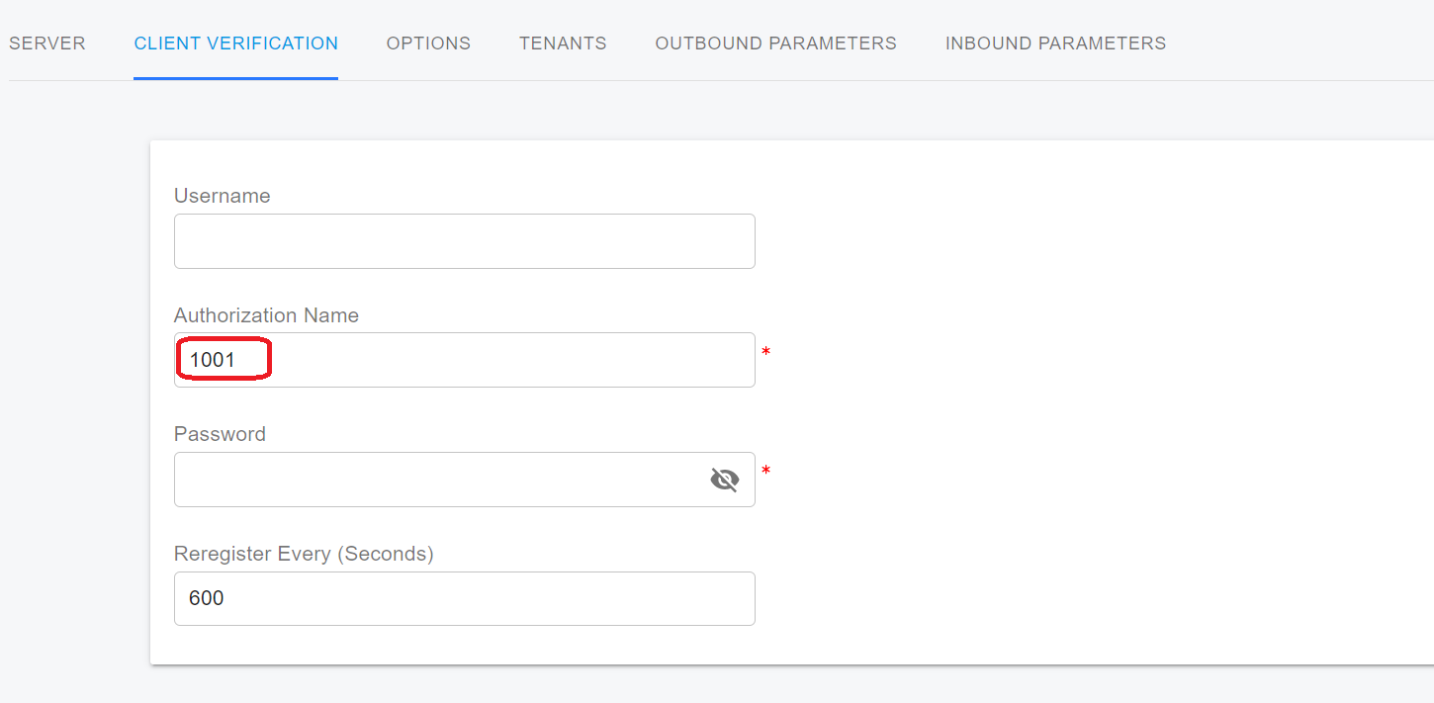This screenshot has height=703, width=1434.
Task: Place cursor on the 1001 value
Action: 213,360
